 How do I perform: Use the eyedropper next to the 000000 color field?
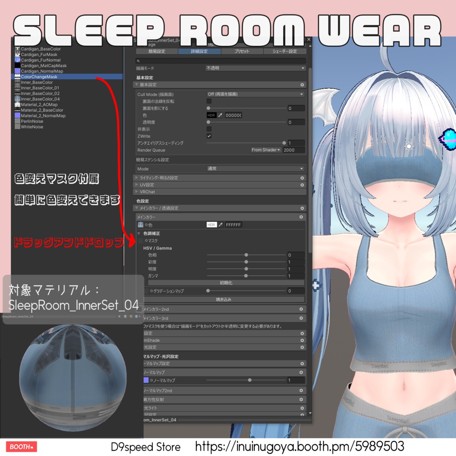point(220,115)
